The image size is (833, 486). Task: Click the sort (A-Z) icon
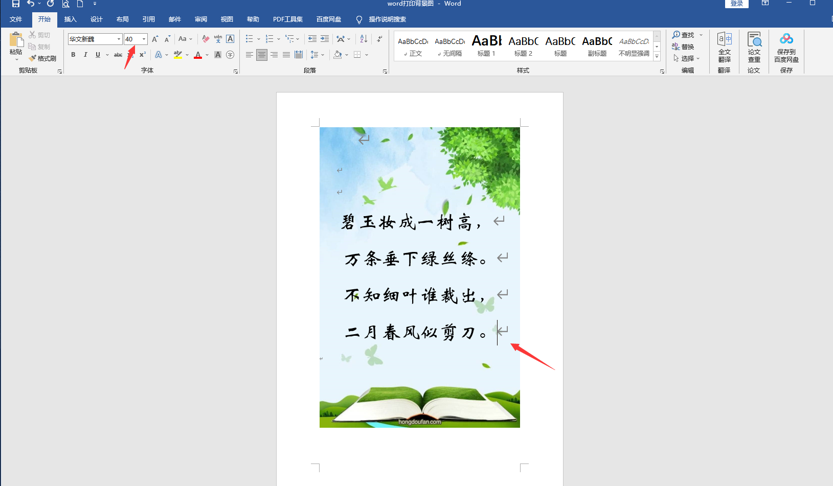364,39
